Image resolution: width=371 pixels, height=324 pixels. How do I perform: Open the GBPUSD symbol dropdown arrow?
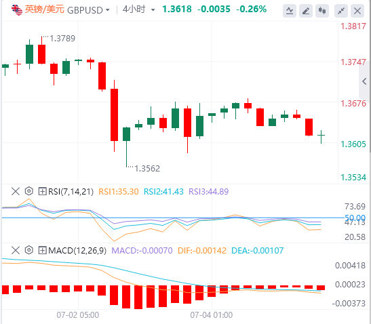[108, 10]
